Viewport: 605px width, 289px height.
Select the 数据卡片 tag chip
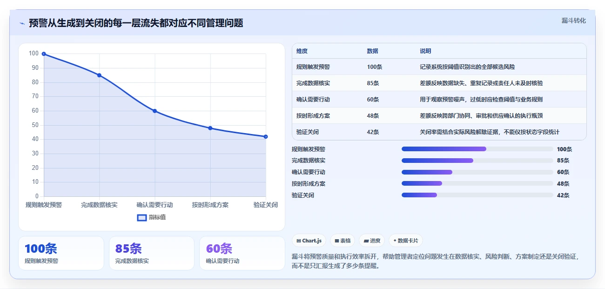point(405,241)
